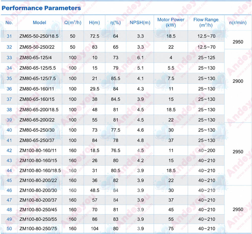Select flow range 40~200 cell
This screenshot has width=252, height=234.
(207, 151)
